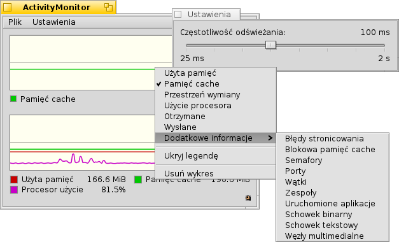Viewport: 399px width, 242px height.
Task: Click the ActivityMonitor zoom icon in title tab
Action: 109,8
